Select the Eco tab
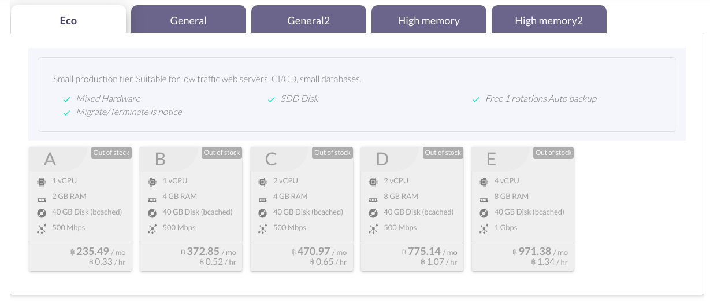This screenshot has height=303, width=710. (x=68, y=20)
